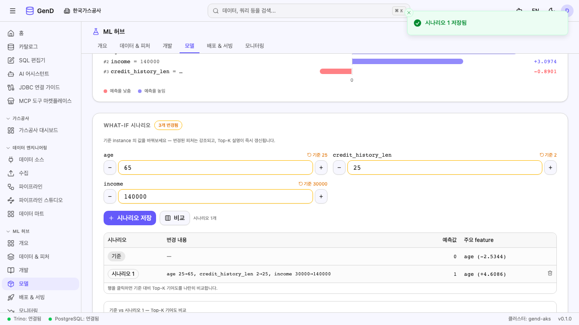Increase income with the plus button

[321, 196]
